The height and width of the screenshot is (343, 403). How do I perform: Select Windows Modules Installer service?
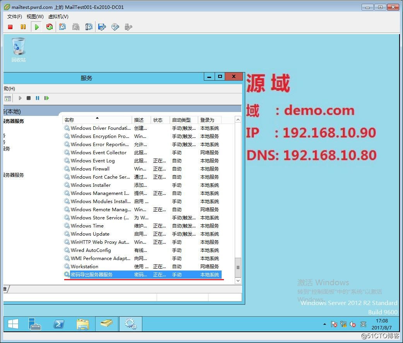[x=142, y=202]
